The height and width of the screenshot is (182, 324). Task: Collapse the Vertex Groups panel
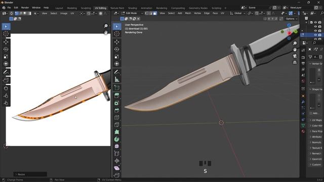click(x=316, y=64)
